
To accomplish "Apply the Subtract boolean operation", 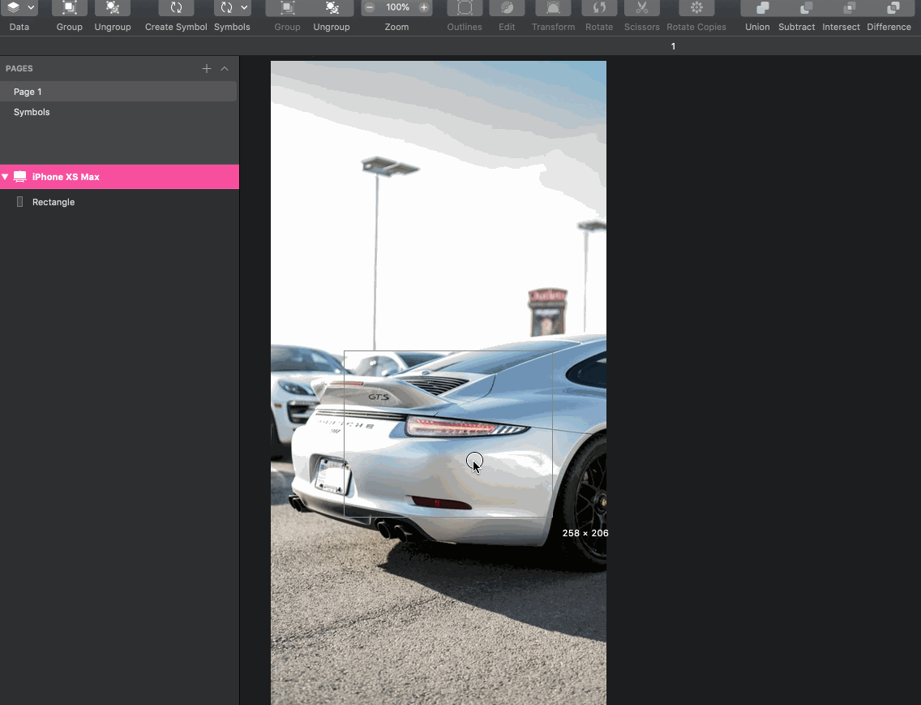I will 796,8.
